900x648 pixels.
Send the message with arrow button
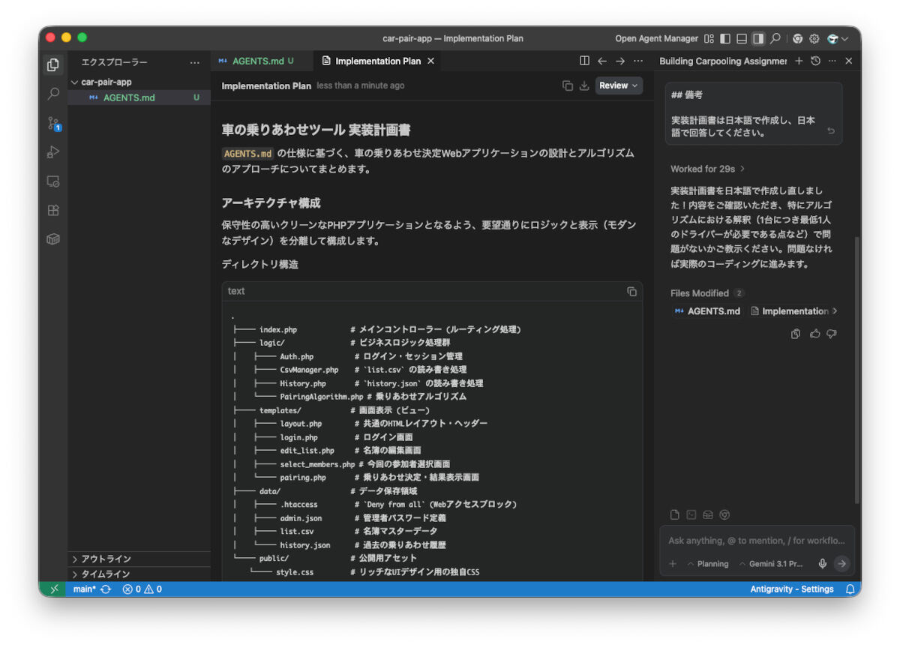pyautogui.click(x=841, y=564)
